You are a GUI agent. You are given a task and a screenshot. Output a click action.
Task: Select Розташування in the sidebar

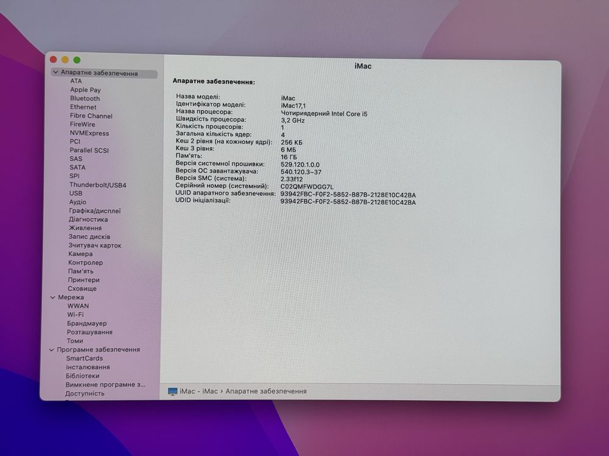90,333
